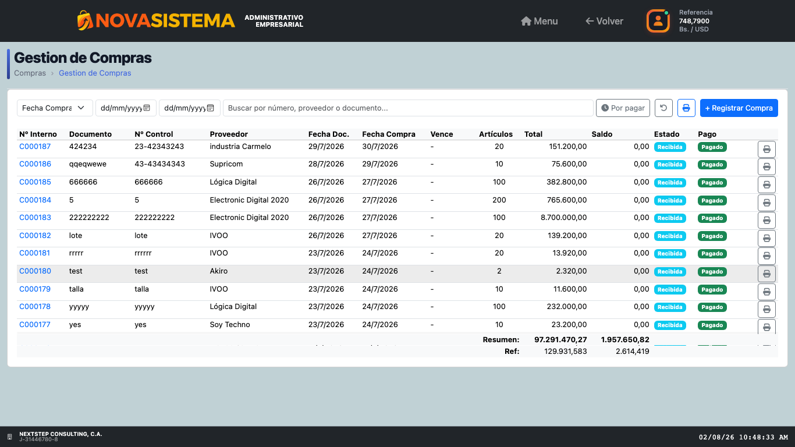Image resolution: width=795 pixels, height=447 pixels.
Task: Print purchase C000185 with its printer icon
Action: [766, 185]
